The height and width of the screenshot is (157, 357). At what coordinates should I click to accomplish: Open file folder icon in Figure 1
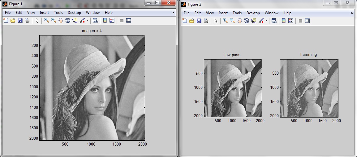coord(13,21)
